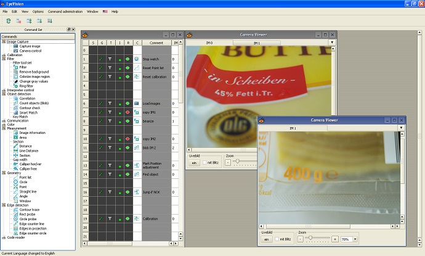Select Calliper hor/ver command
This screenshot has height=256, width=425.
tap(30, 164)
